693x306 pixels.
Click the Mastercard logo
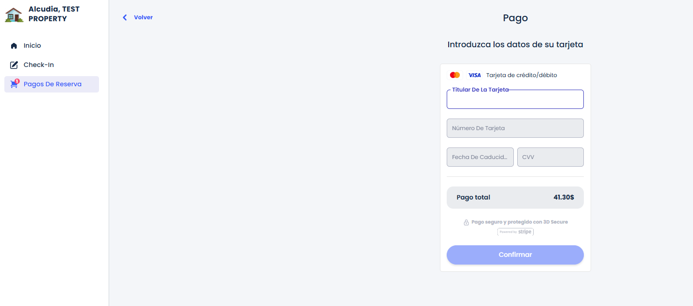(454, 75)
